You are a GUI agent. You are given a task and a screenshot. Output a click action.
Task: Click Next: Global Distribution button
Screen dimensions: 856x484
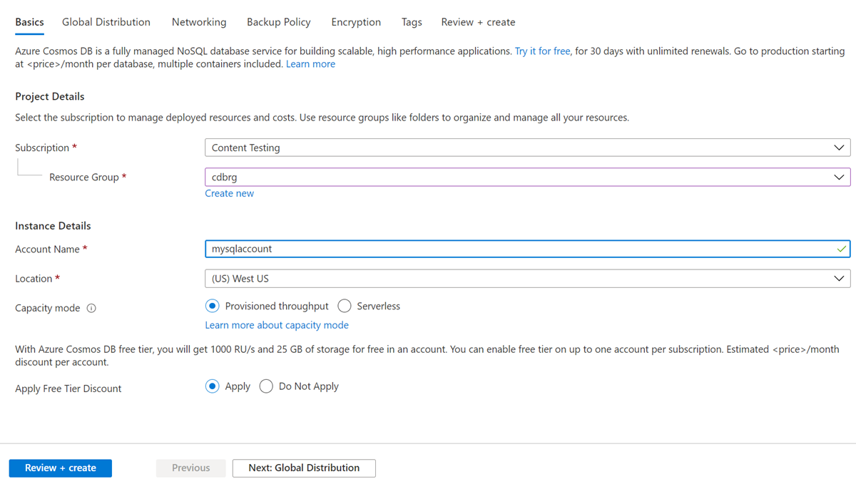[304, 468]
